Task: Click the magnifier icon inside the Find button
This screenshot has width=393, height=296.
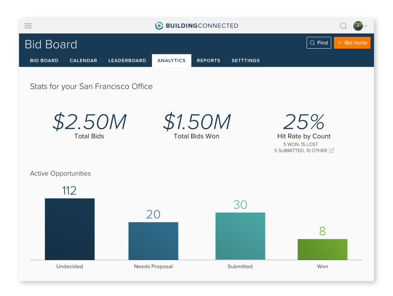Action: tap(313, 43)
